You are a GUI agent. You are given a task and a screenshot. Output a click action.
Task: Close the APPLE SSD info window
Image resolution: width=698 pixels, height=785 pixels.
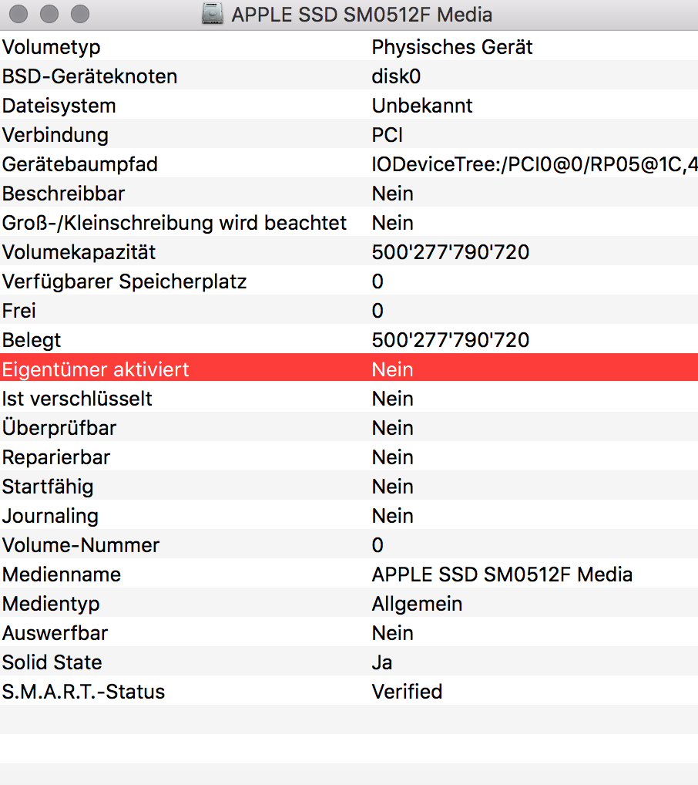coord(18,14)
